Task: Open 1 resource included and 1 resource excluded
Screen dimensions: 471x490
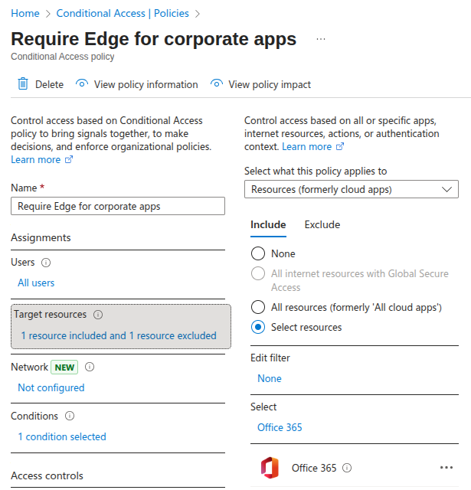Action: point(119,335)
